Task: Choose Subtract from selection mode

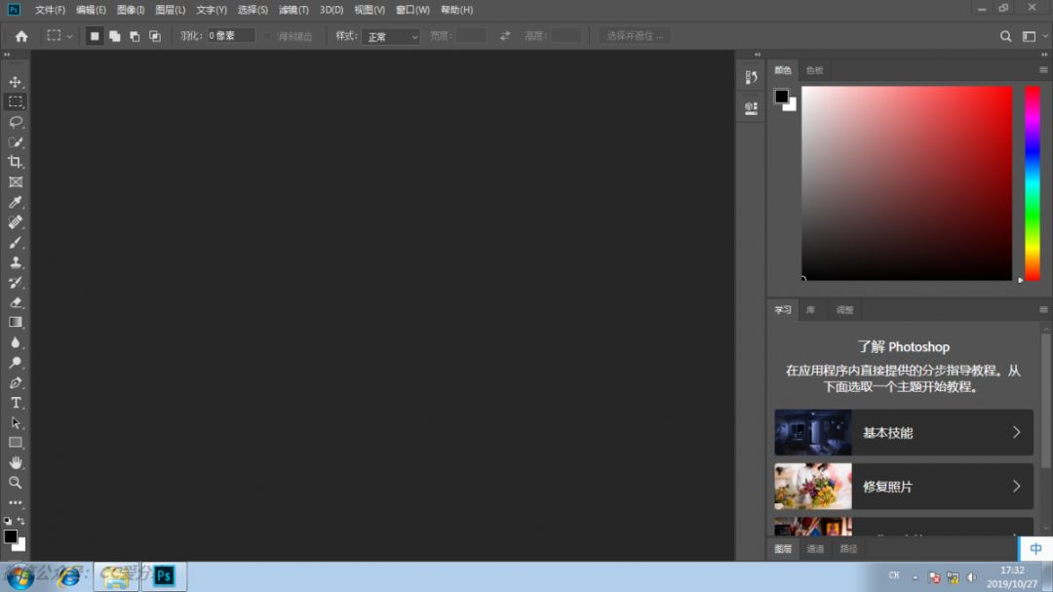Action: pos(135,36)
